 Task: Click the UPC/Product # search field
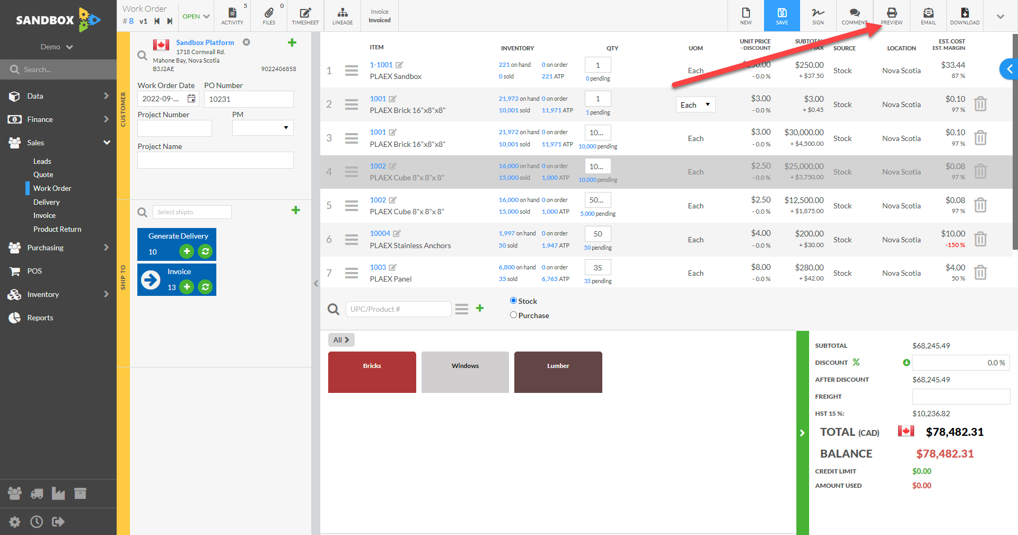pyautogui.click(x=398, y=309)
